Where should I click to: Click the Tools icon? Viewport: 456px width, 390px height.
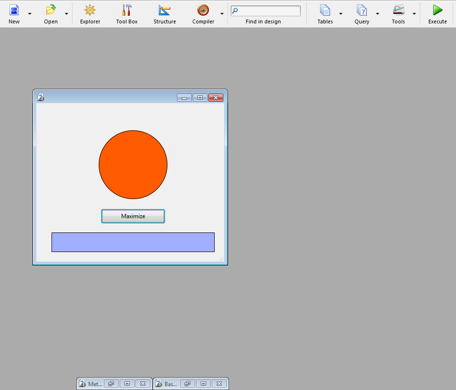click(398, 11)
